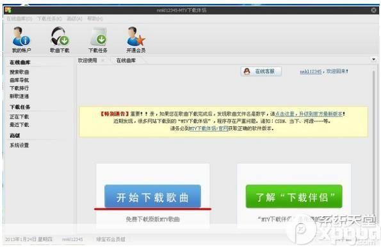This screenshot has width=381, height=247.
Task: Switch to the 在线曲库 tab
Action: pyautogui.click(x=126, y=60)
